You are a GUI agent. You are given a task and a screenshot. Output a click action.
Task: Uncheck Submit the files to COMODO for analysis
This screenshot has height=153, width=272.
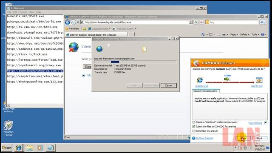tap(194, 127)
